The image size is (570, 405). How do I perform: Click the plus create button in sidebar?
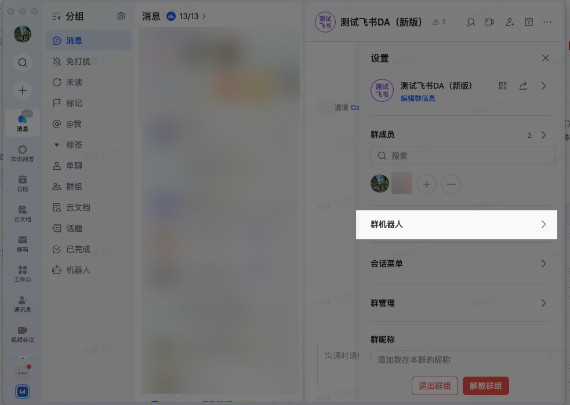coord(23,90)
